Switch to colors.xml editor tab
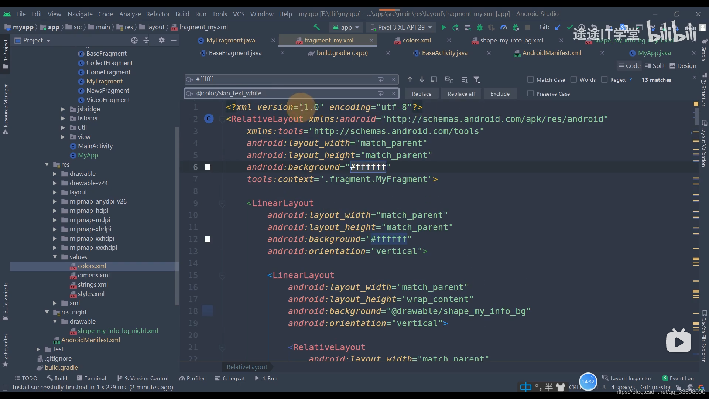The width and height of the screenshot is (709, 399). tap(417, 40)
